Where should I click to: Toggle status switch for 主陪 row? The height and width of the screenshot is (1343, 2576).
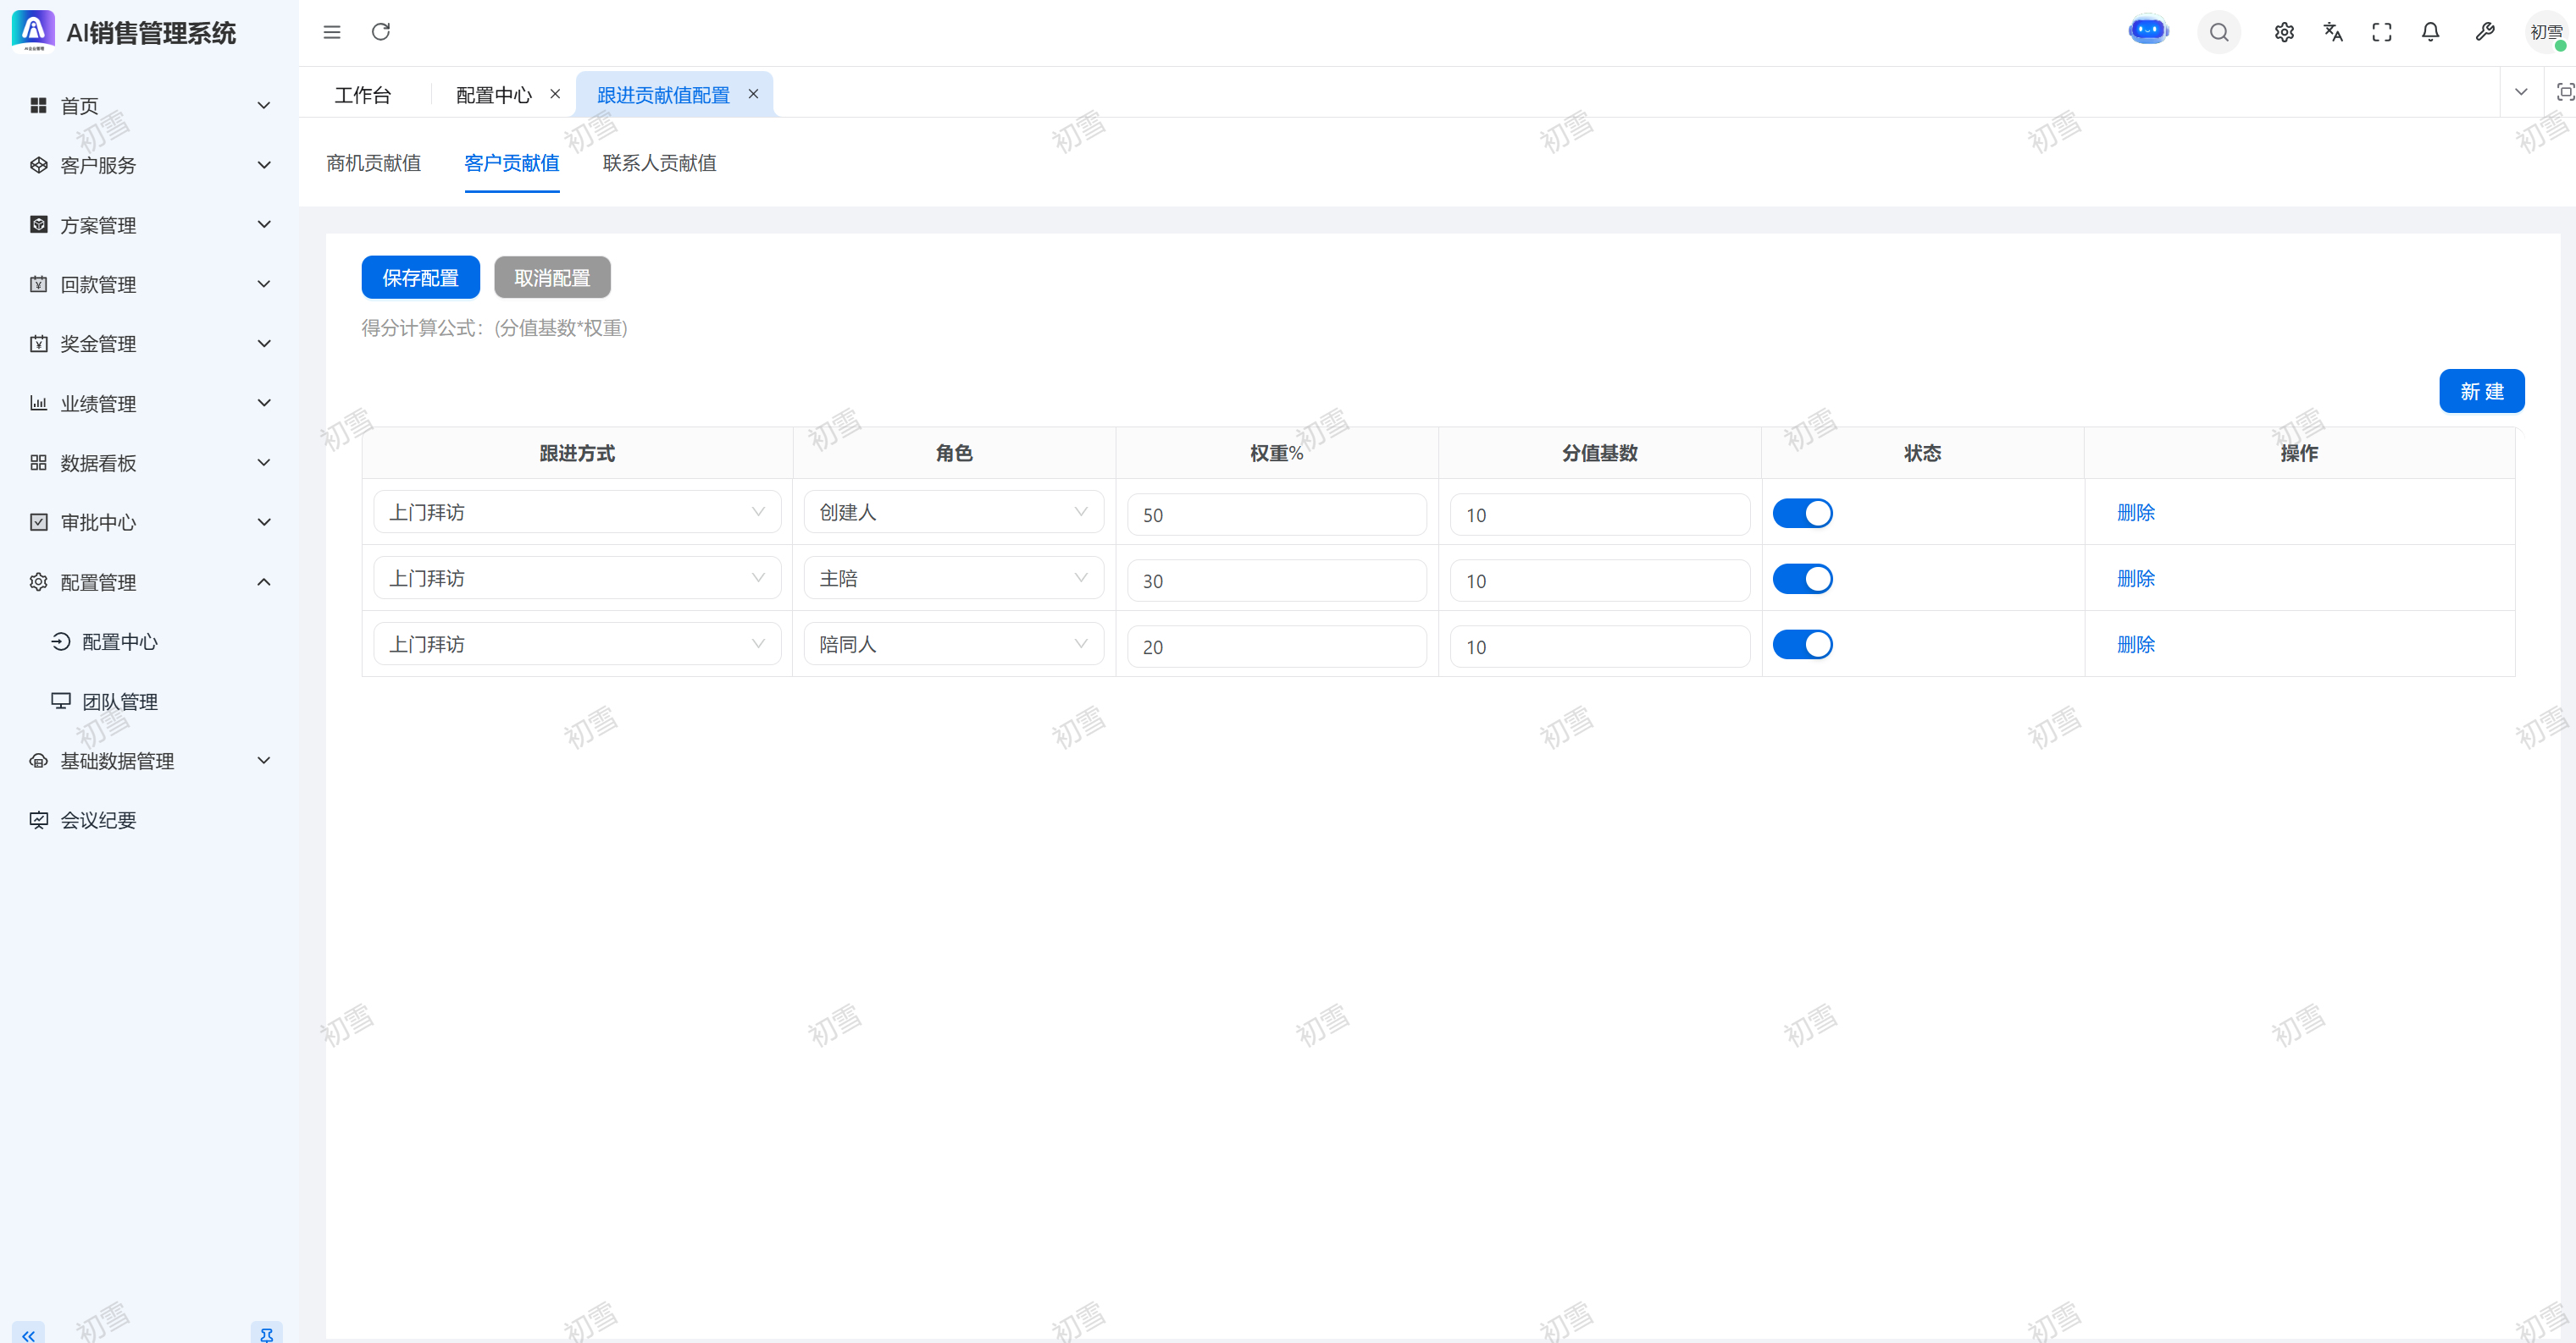click(x=1802, y=579)
